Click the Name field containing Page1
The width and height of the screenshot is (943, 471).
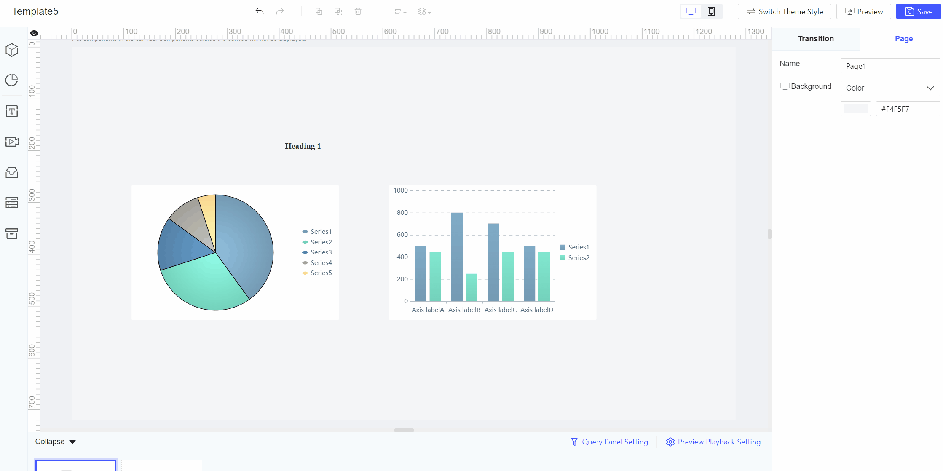pos(890,66)
